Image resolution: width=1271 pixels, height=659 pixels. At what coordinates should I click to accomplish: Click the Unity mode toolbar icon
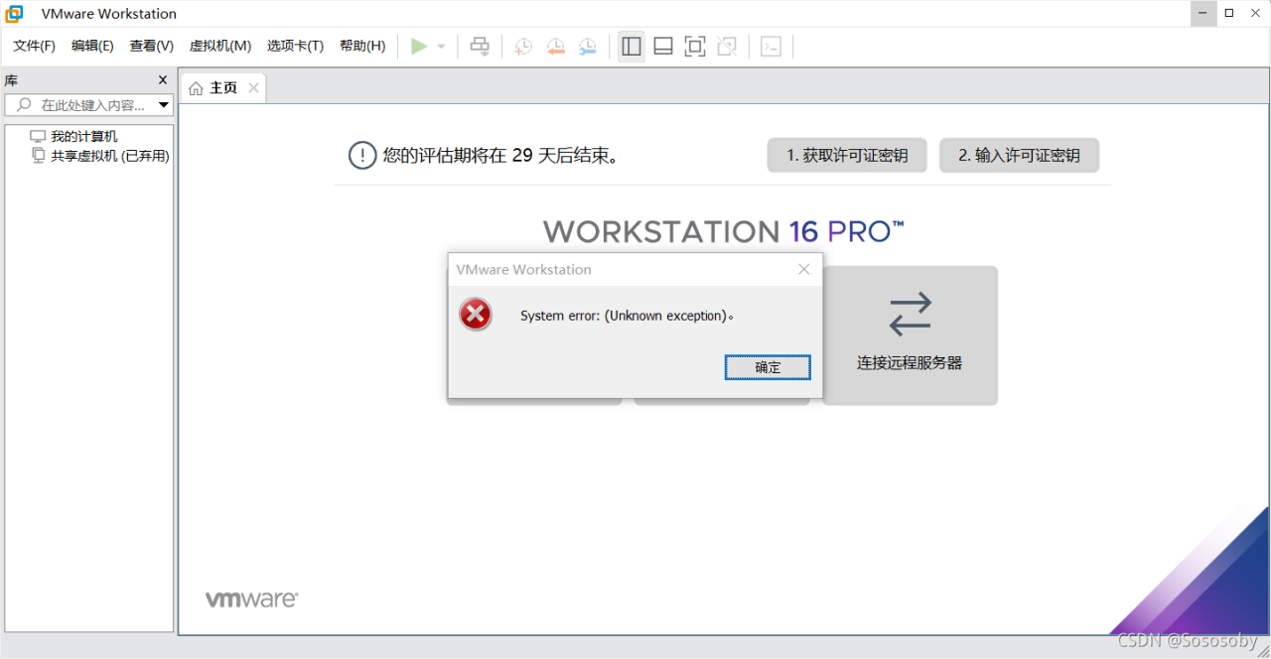click(x=727, y=47)
